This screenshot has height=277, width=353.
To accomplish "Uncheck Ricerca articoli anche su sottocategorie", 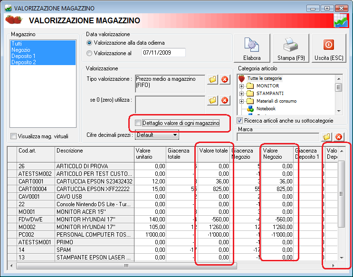I will pos(240,121).
